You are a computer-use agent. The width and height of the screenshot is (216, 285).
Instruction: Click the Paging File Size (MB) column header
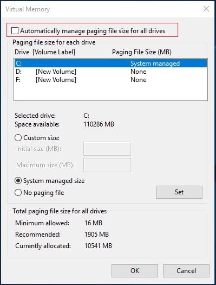142,52
